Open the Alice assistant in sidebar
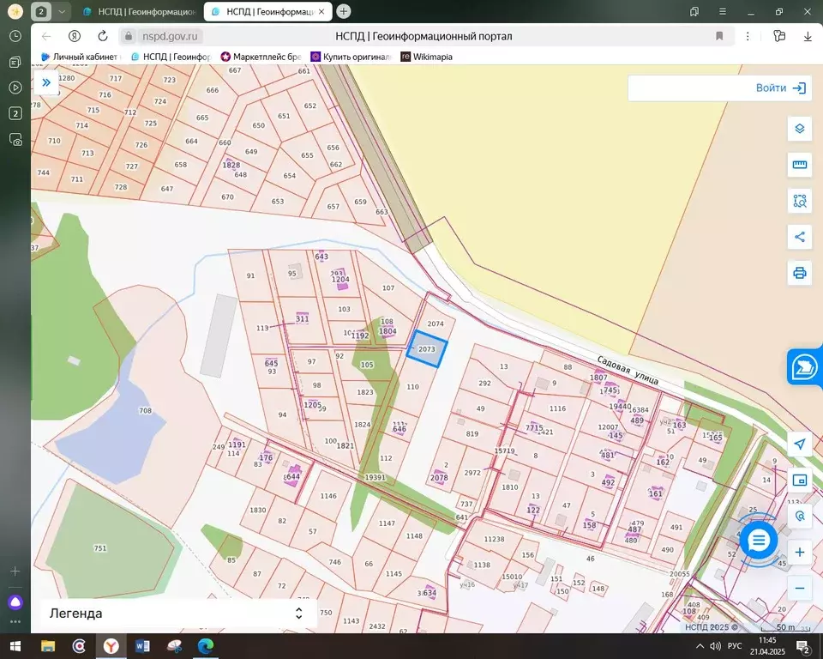 pos(15,602)
